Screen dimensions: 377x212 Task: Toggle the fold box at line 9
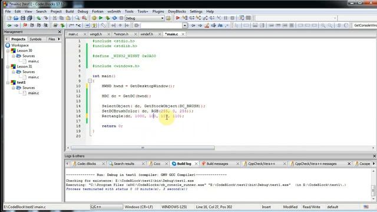90,81
